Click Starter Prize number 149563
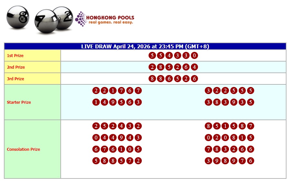Screen dimensions: 291x182 117,102
